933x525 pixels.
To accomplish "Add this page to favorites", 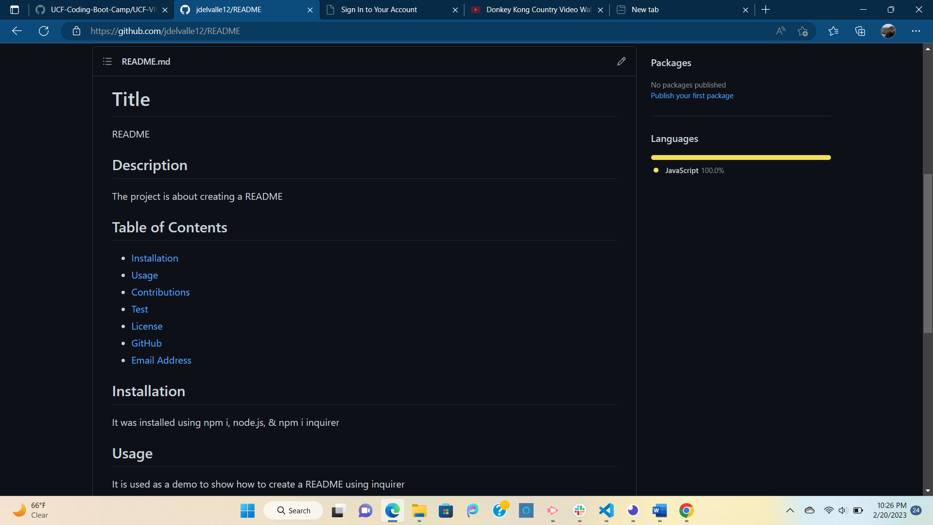I will click(803, 31).
